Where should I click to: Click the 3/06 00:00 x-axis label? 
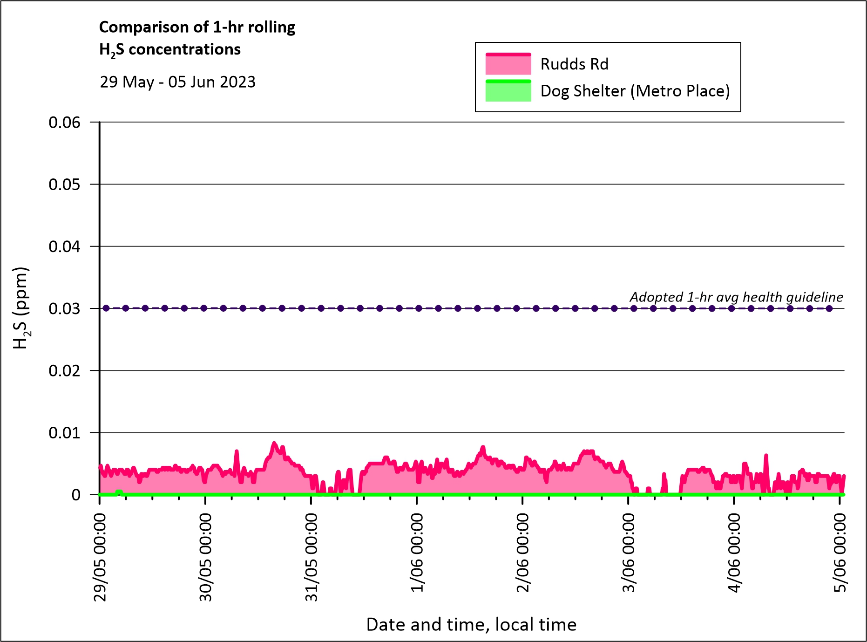[x=628, y=553]
